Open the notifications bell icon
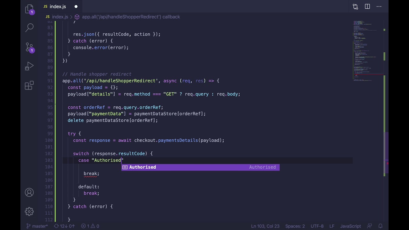 (x=381, y=226)
